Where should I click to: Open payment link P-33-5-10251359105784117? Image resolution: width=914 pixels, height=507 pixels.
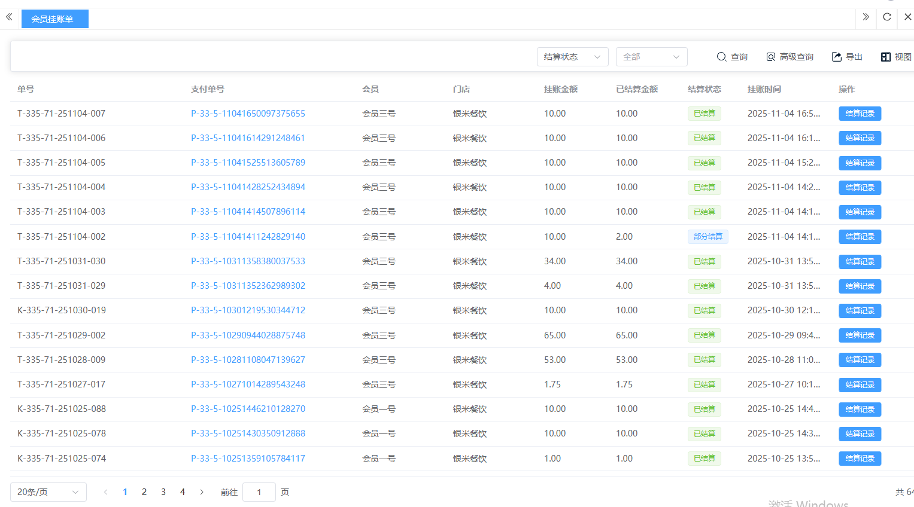pyautogui.click(x=248, y=459)
